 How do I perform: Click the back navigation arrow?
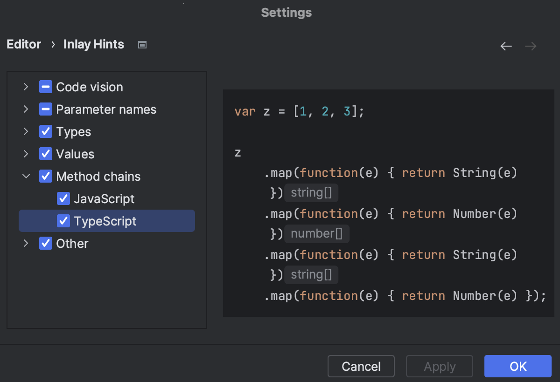(506, 46)
